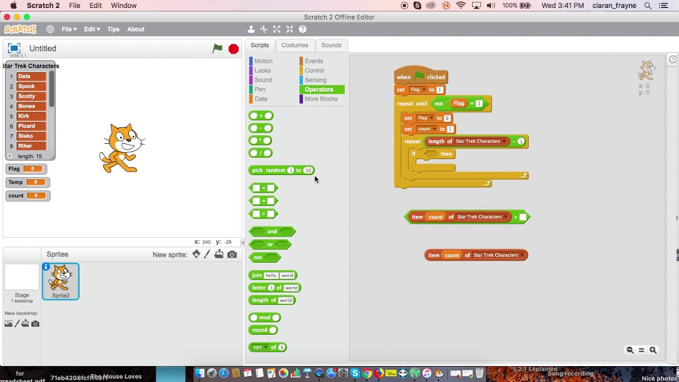Image resolution: width=679 pixels, height=382 pixels.
Task: Click the globe language icon
Action: (x=50, y=29)
